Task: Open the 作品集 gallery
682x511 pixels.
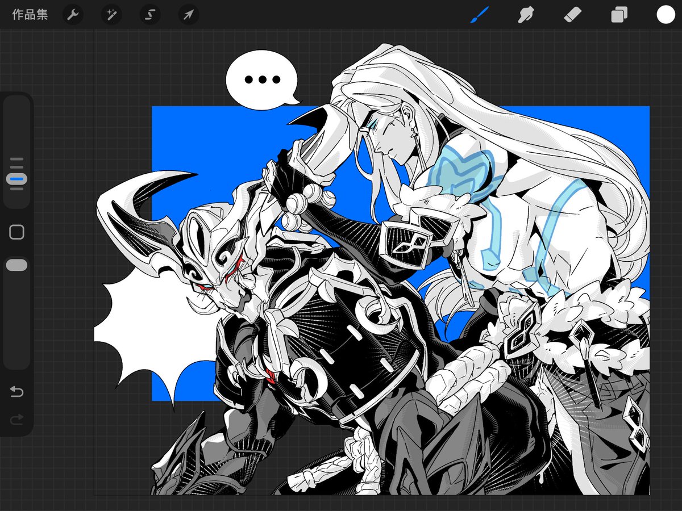Action: pyautogui.click(x=30, y=15)
